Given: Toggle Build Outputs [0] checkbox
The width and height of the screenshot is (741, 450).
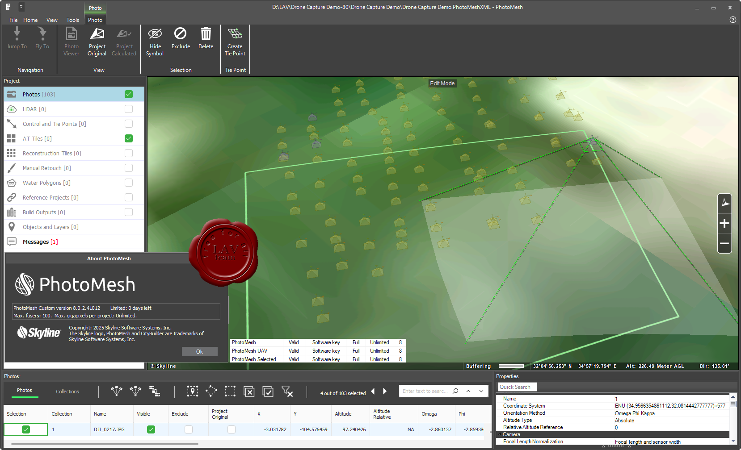Looking at the screenshot, I should 129,212.
